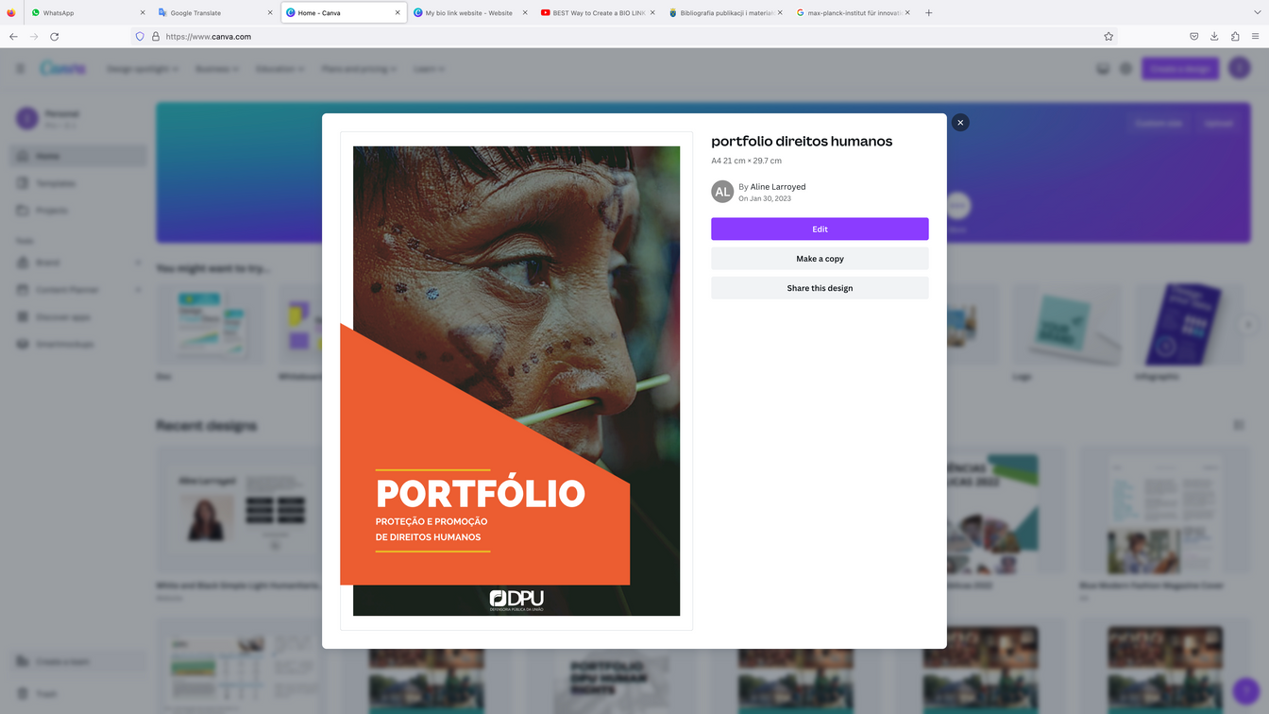Open the extensions puzzle icon
This screenshot has width=1269, height=714.
(x=1235, y=37)
